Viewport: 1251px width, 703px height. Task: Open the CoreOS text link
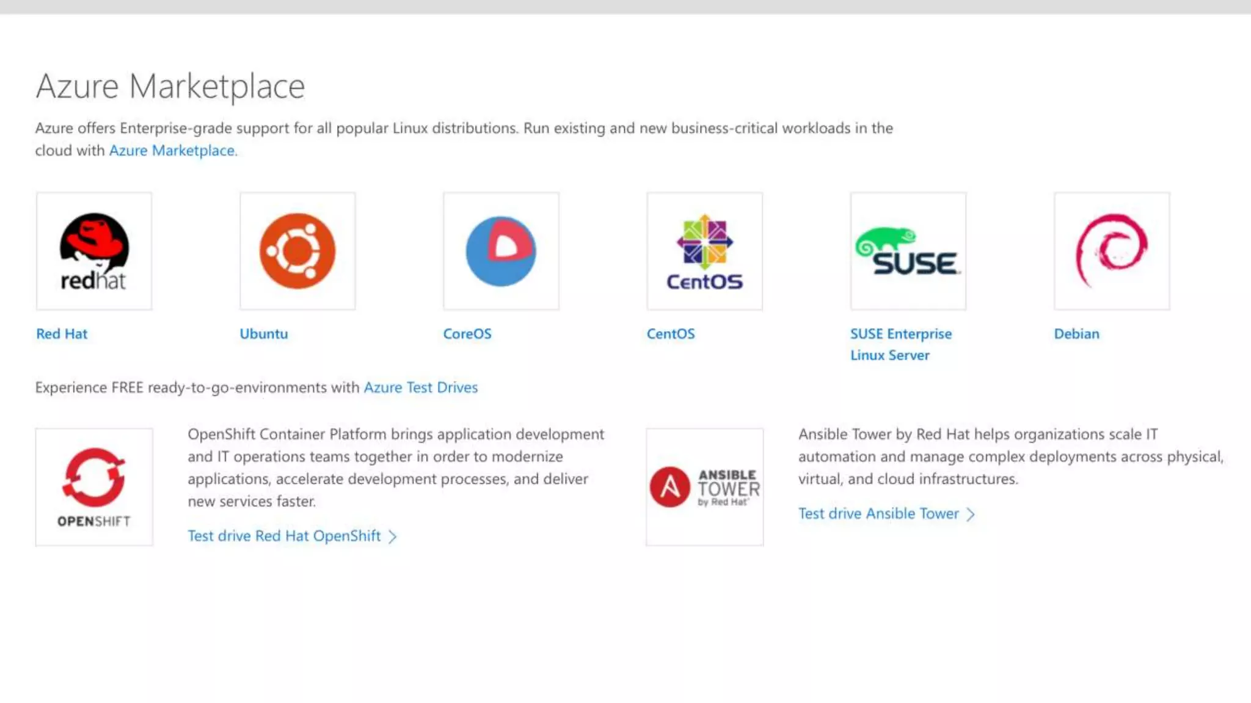(x=467, y=334)
